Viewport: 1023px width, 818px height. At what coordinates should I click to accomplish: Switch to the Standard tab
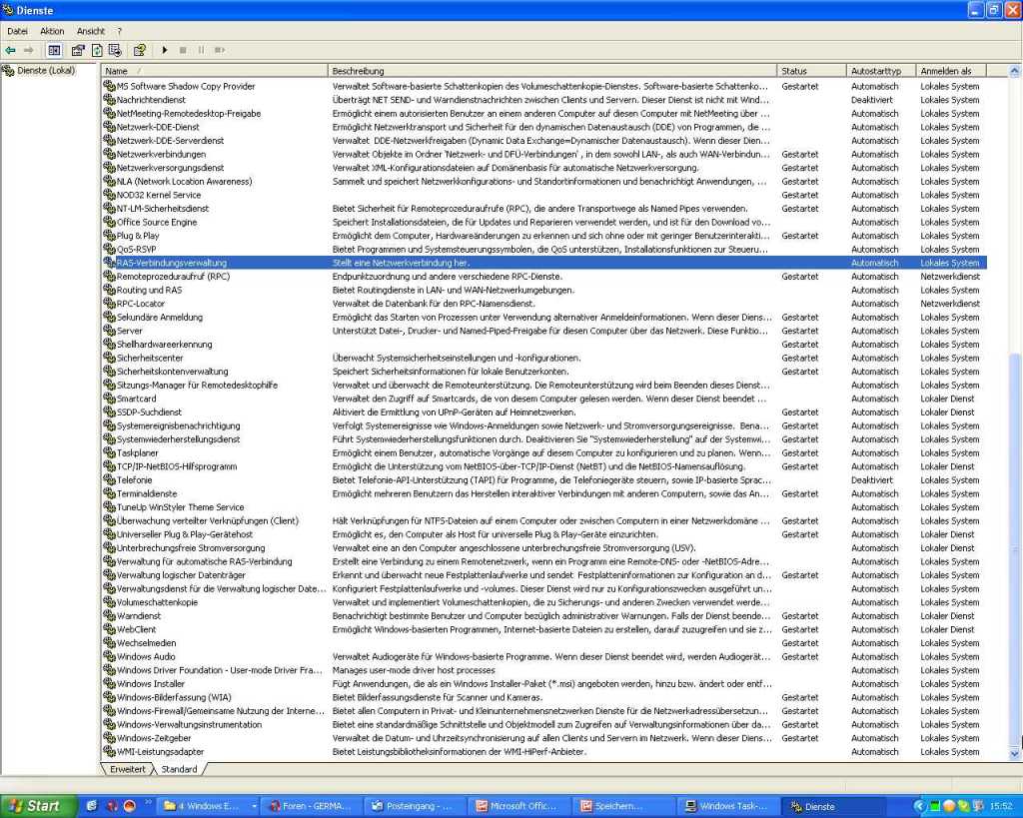coord(179,769)
